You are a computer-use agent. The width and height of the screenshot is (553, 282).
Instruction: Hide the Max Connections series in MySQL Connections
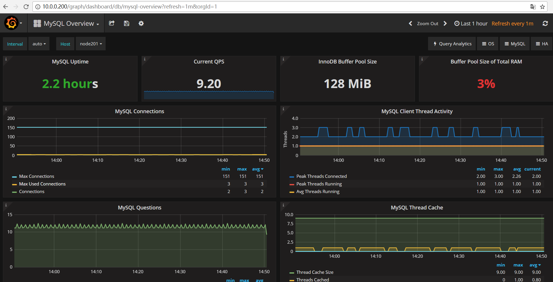click(37, 176)
